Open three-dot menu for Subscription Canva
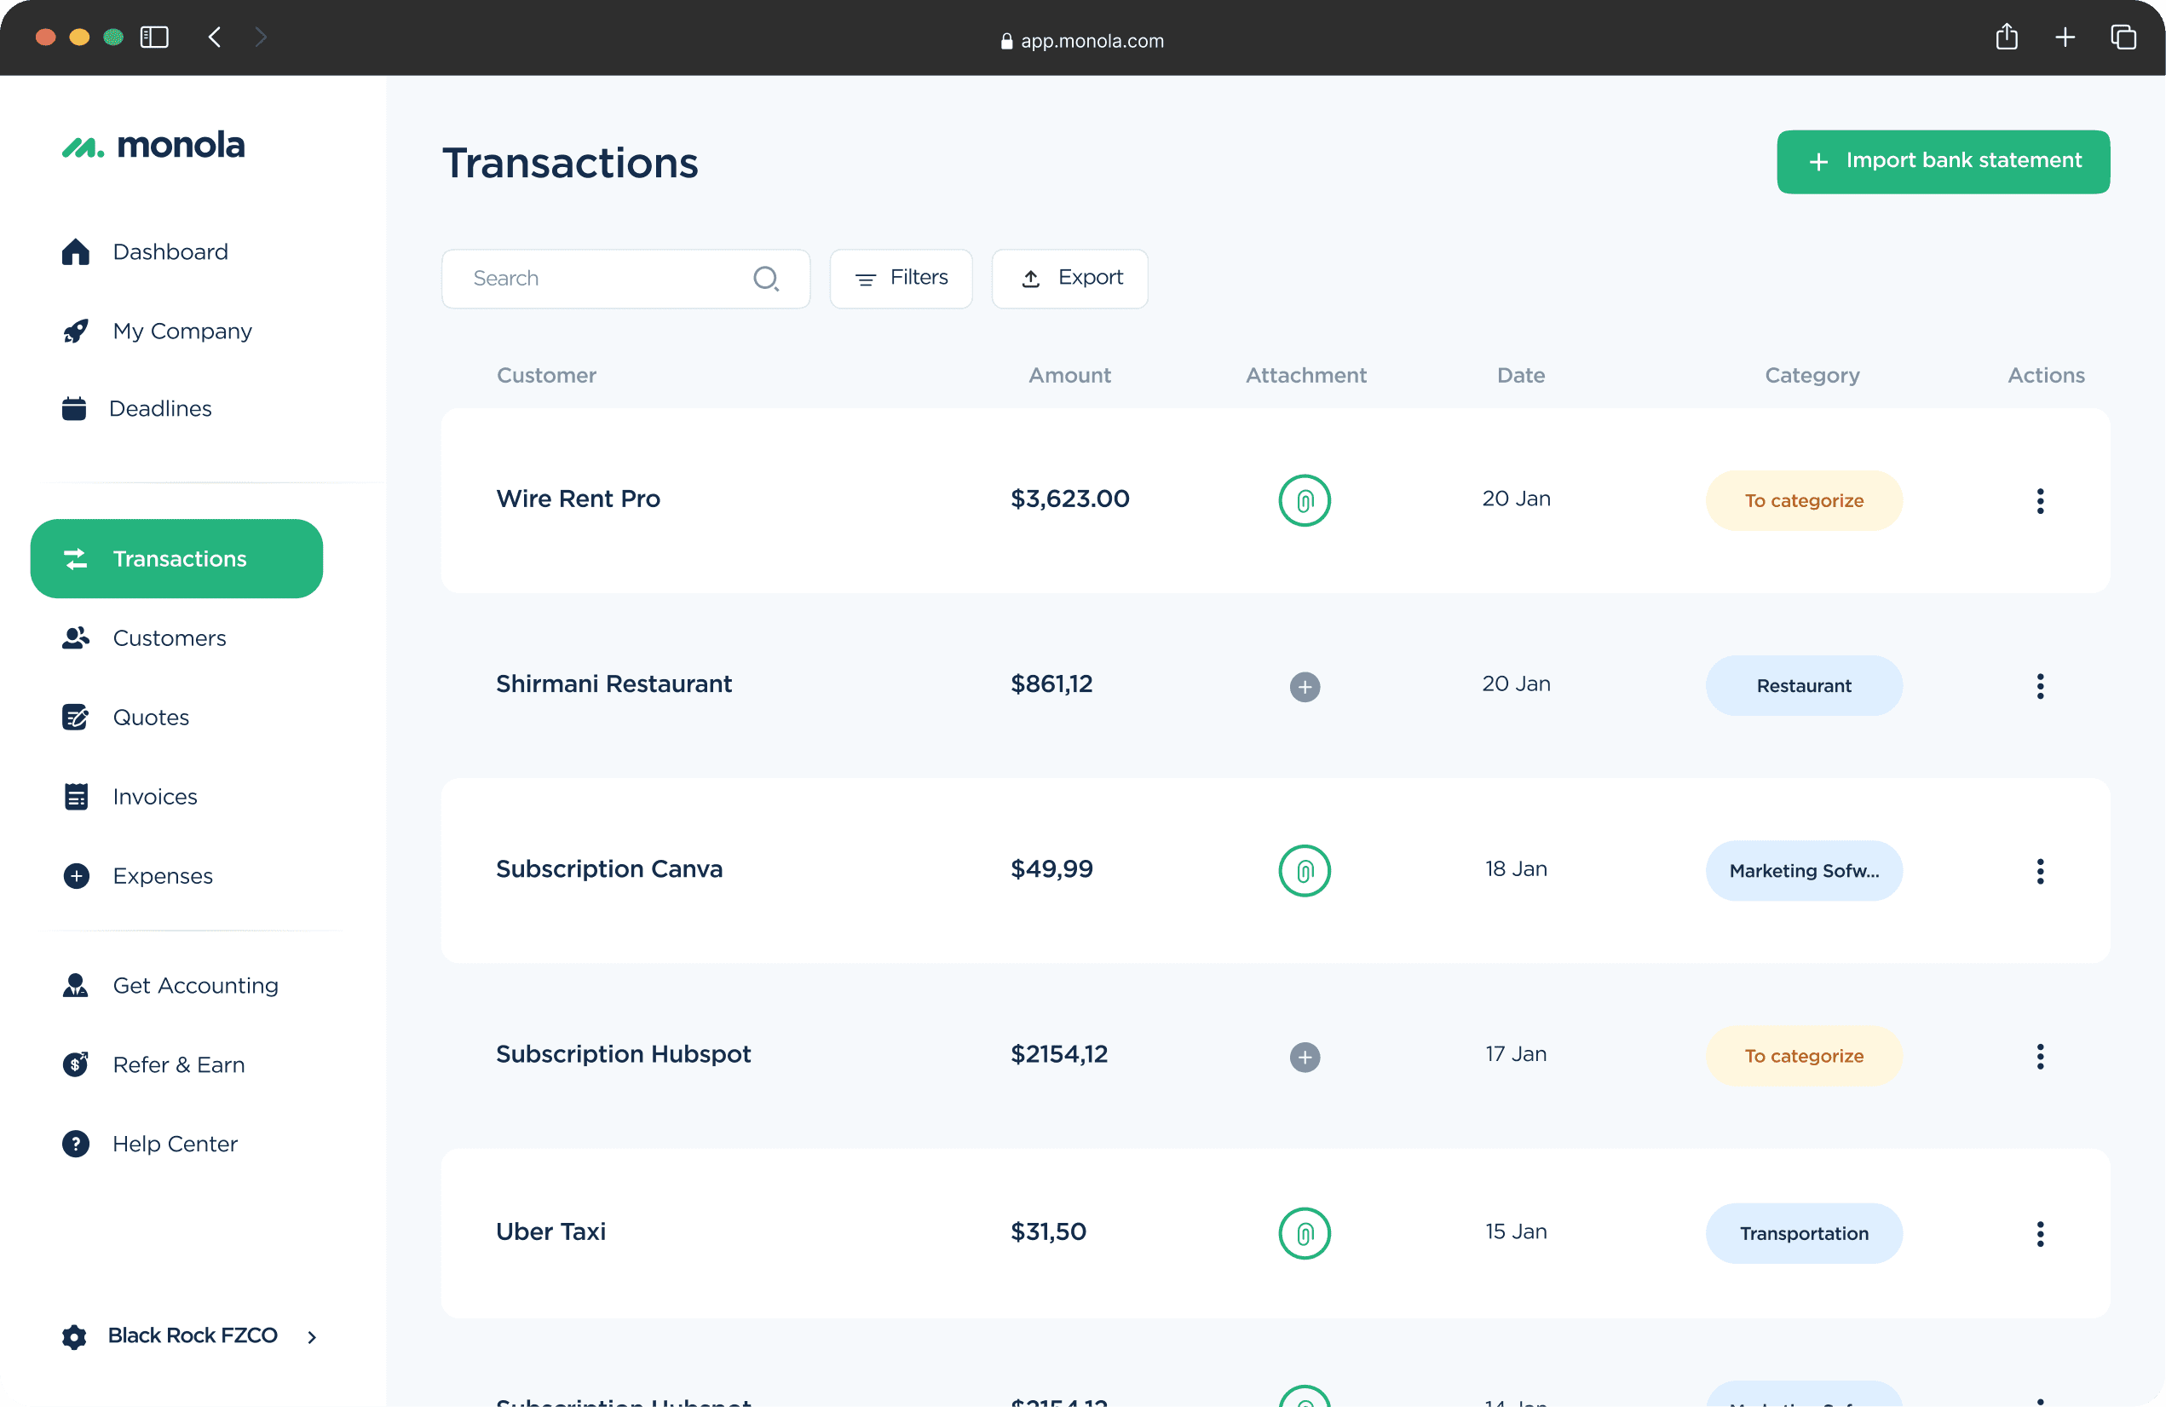 [x=2040, y=871]
